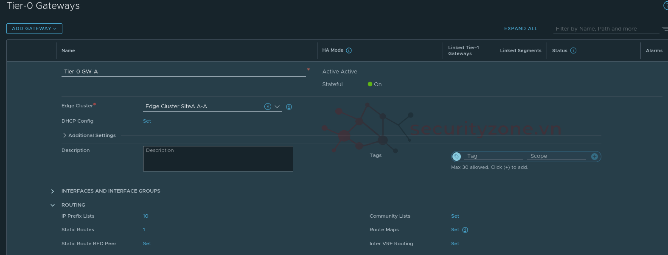This screenshot has width=668, height=255.
Task: Click the HA Mode info icon
Action: (x=349, y=50)
